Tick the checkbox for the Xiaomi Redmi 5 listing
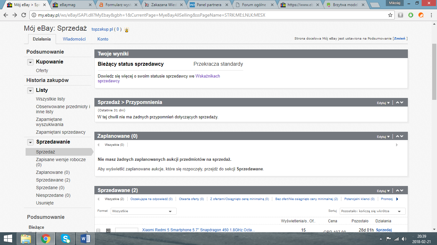437x245 pixels. tap(98, 230)
